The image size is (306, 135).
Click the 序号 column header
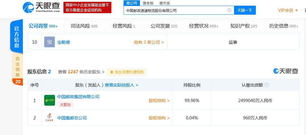(x=35, y=85)
